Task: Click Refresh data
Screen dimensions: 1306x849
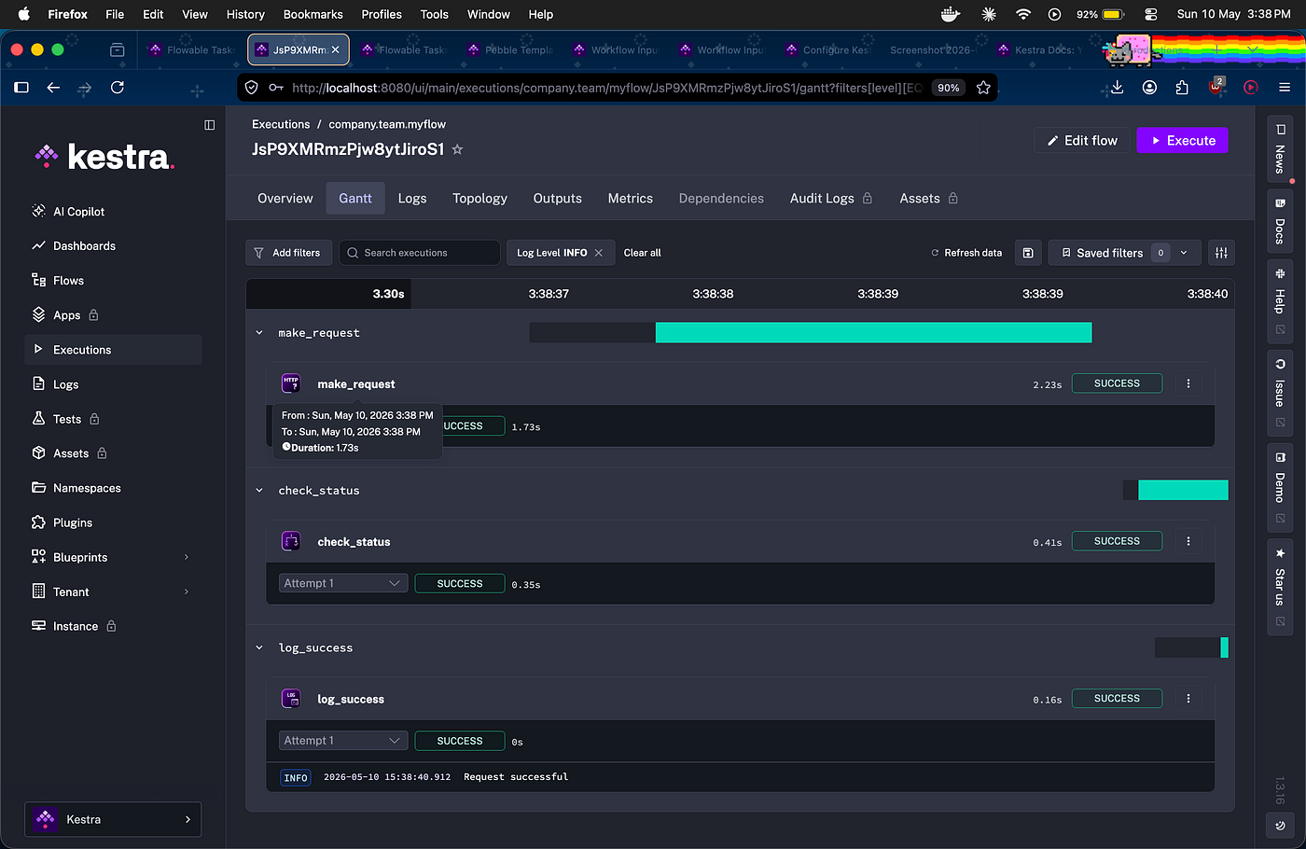Action: click(x=966, y=253)
